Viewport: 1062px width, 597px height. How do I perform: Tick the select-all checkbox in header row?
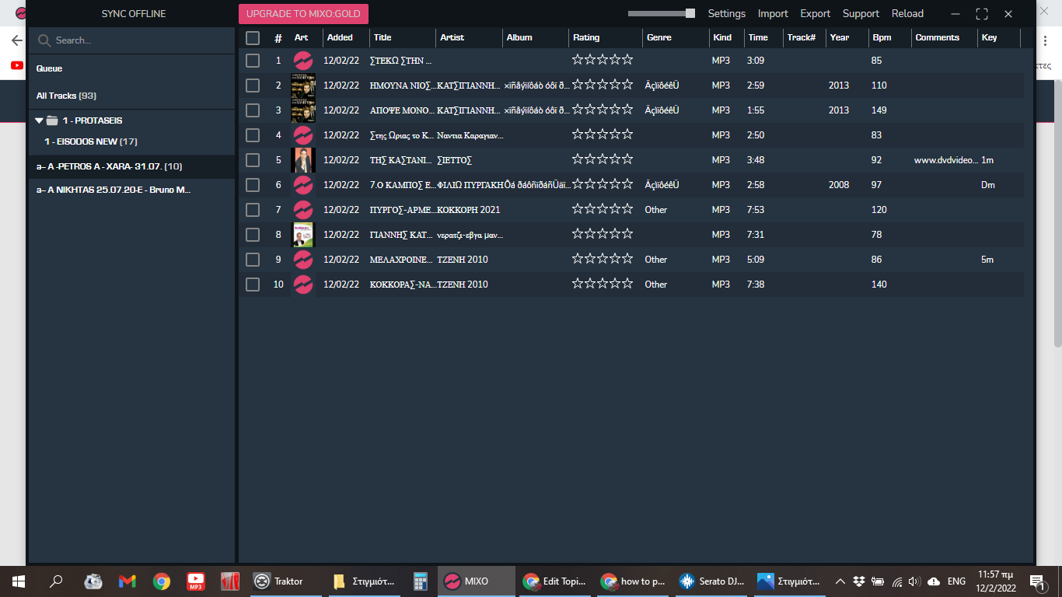pos(253,38)
